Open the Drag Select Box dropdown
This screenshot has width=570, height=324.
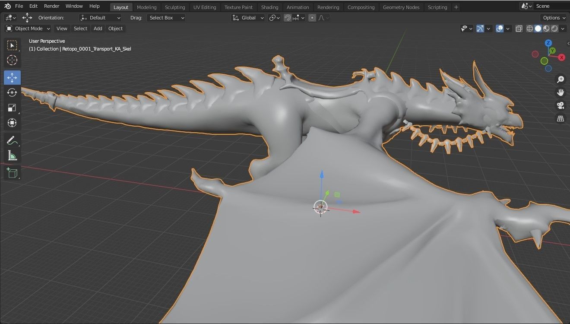[x=166, y=18]
